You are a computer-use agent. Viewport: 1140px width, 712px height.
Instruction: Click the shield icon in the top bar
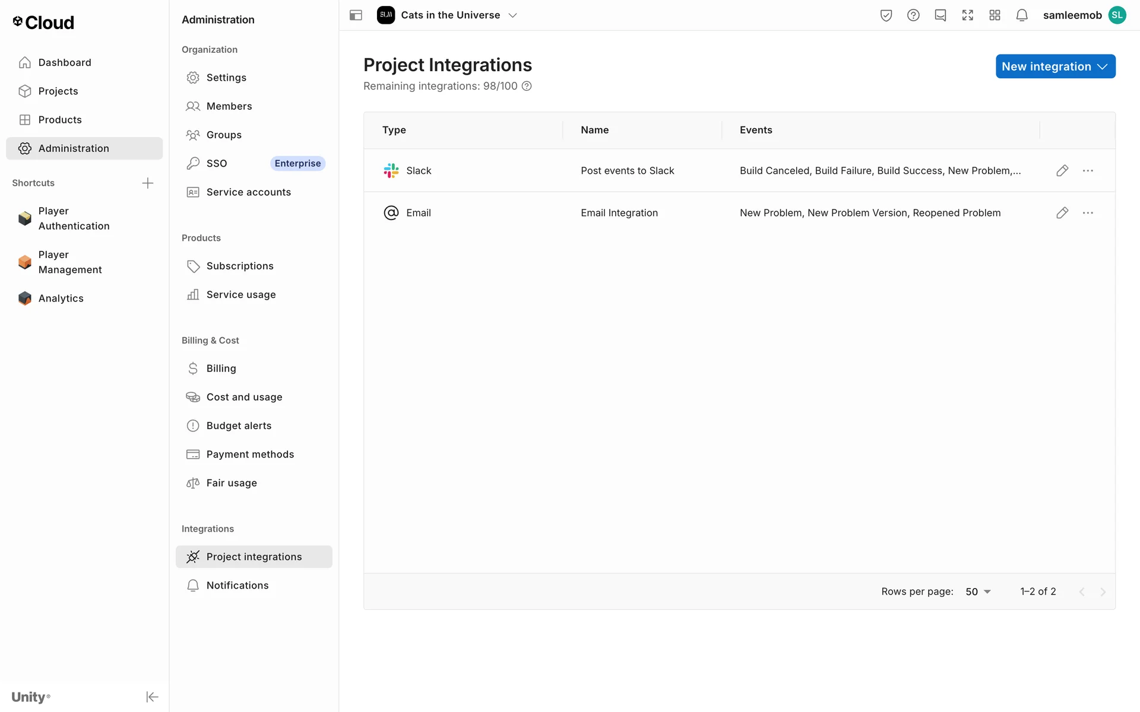[x=886, y=15]
